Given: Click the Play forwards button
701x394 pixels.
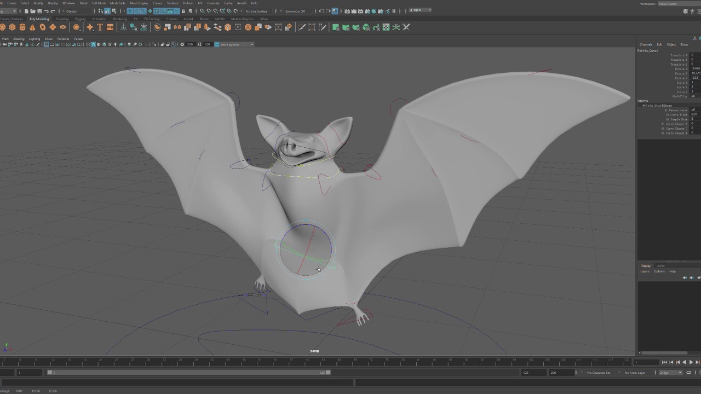Looking at the screenshot, I should 691,362.
